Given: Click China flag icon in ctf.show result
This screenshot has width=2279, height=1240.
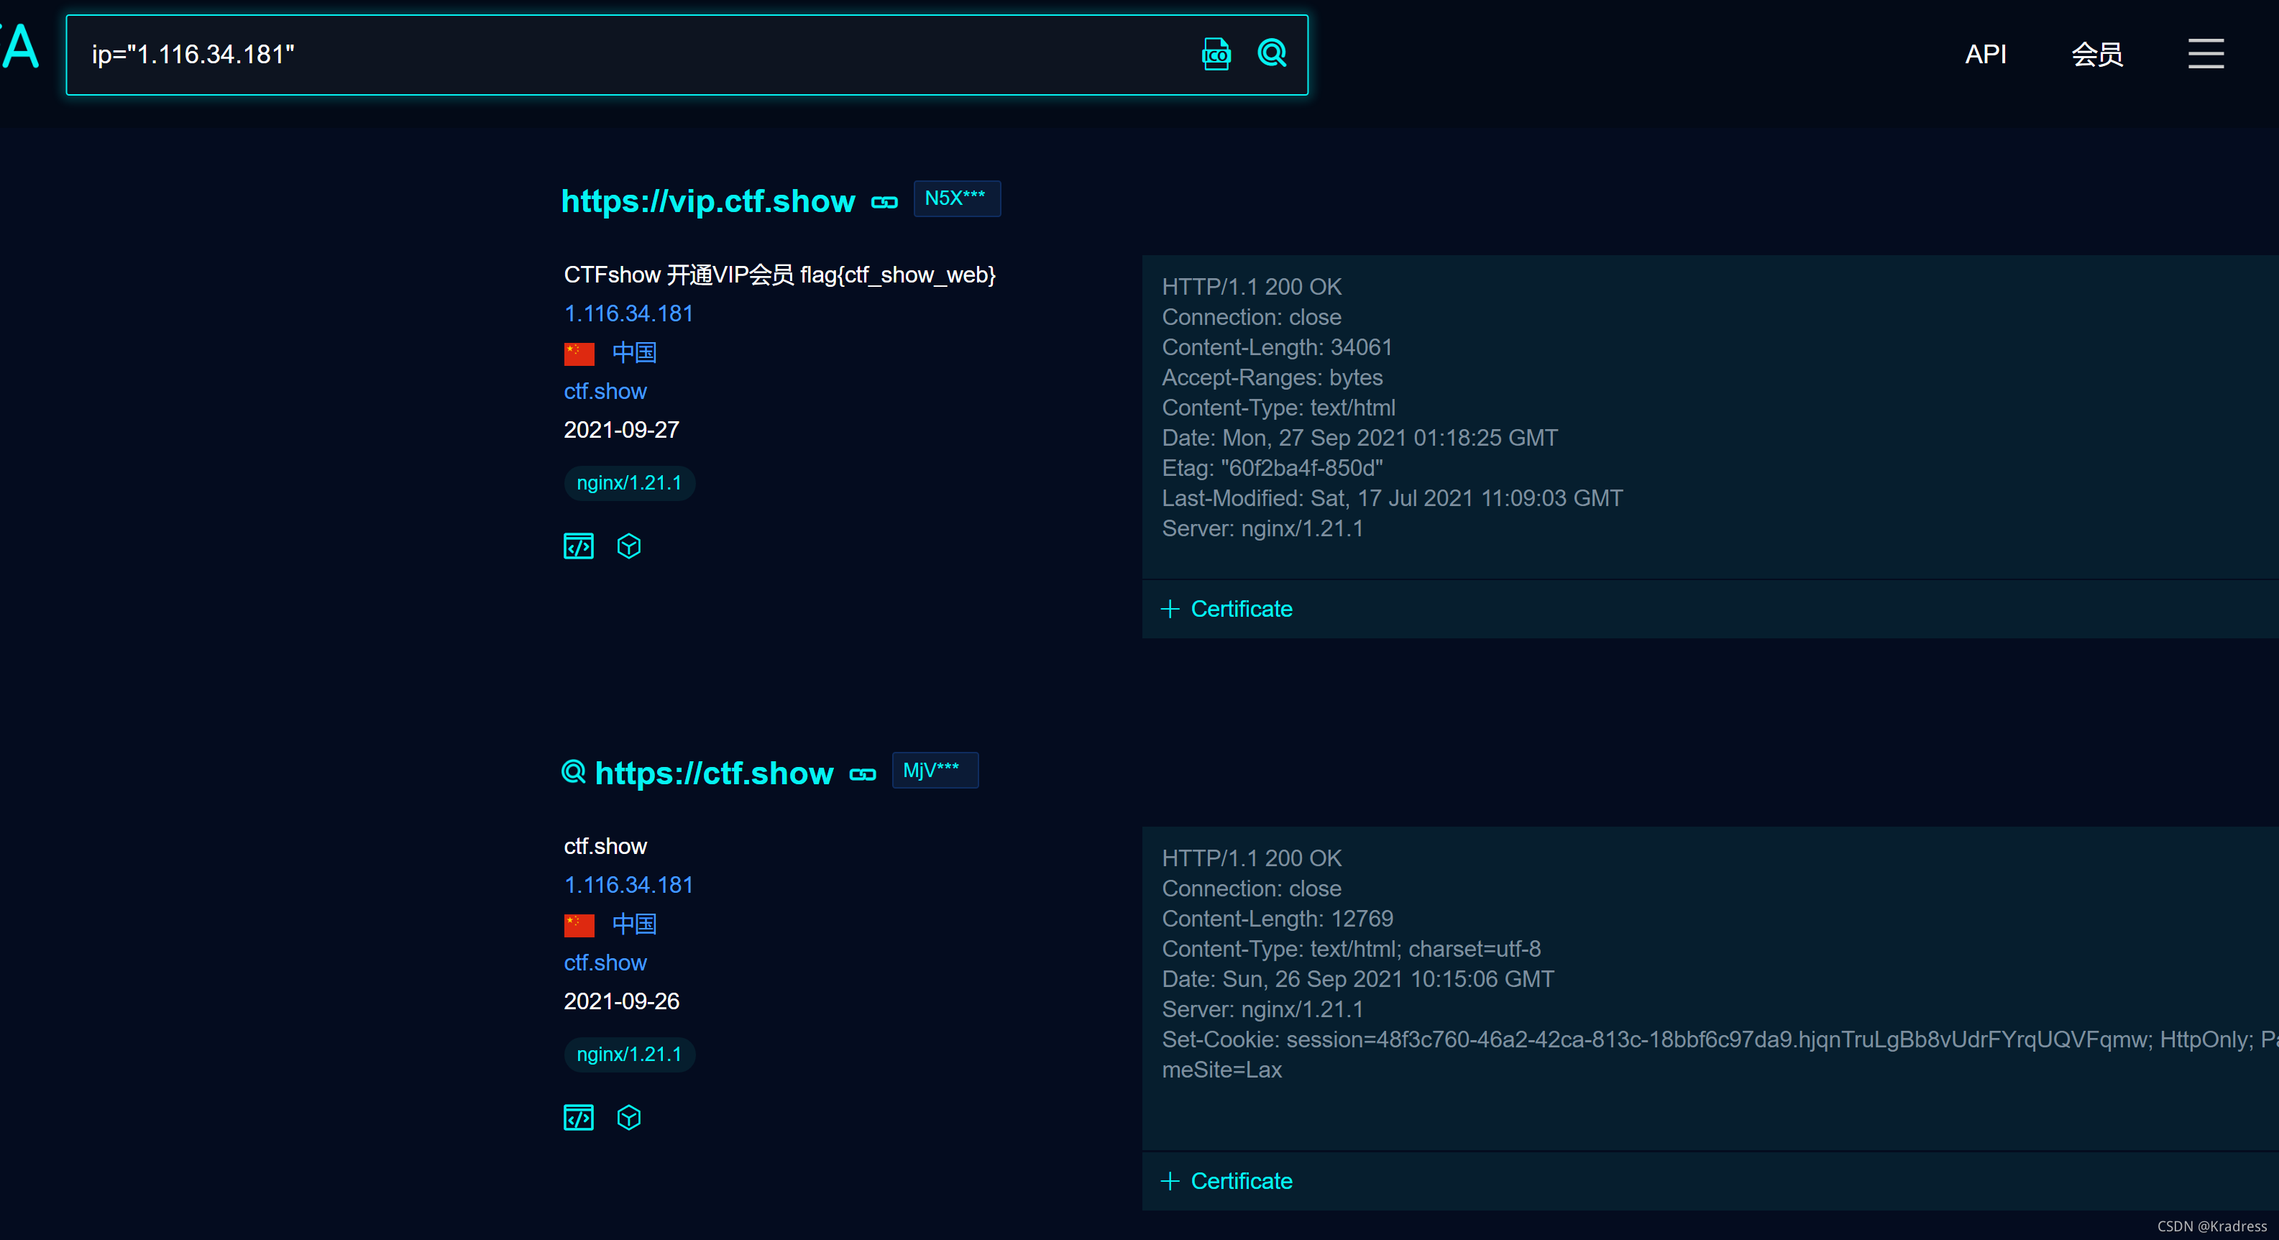Looking at the screenshot, I should [579, 925].
